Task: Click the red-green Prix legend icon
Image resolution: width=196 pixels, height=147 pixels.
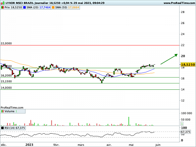Action: pyautogui.click(x=2, y=7)
